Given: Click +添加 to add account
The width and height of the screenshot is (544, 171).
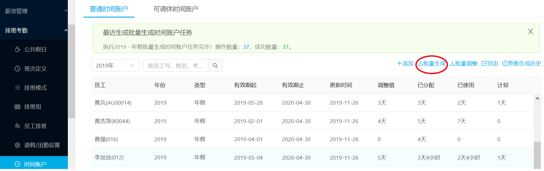Looking at the screenshot, I should [x=405, y=63].
